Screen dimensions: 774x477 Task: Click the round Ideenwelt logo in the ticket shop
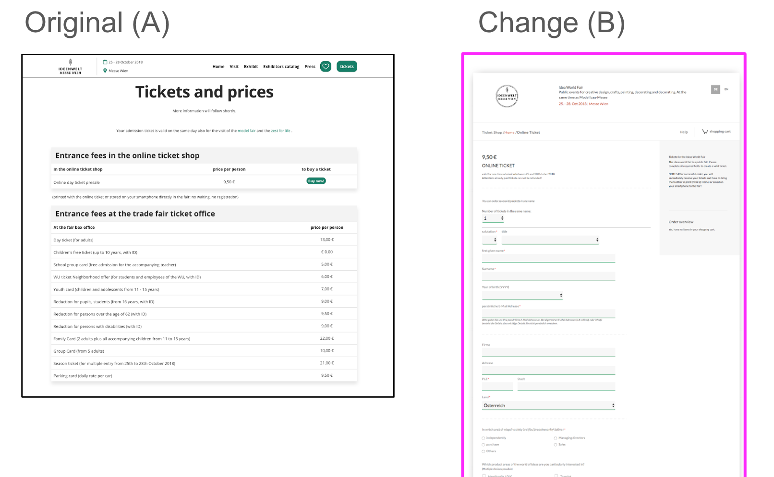click(x=507, y=96)
